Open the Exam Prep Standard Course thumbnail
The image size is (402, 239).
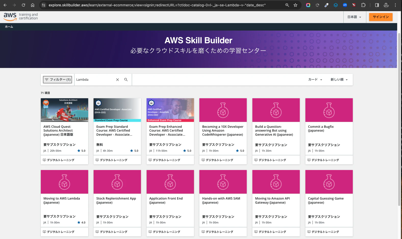pos(117,110)
